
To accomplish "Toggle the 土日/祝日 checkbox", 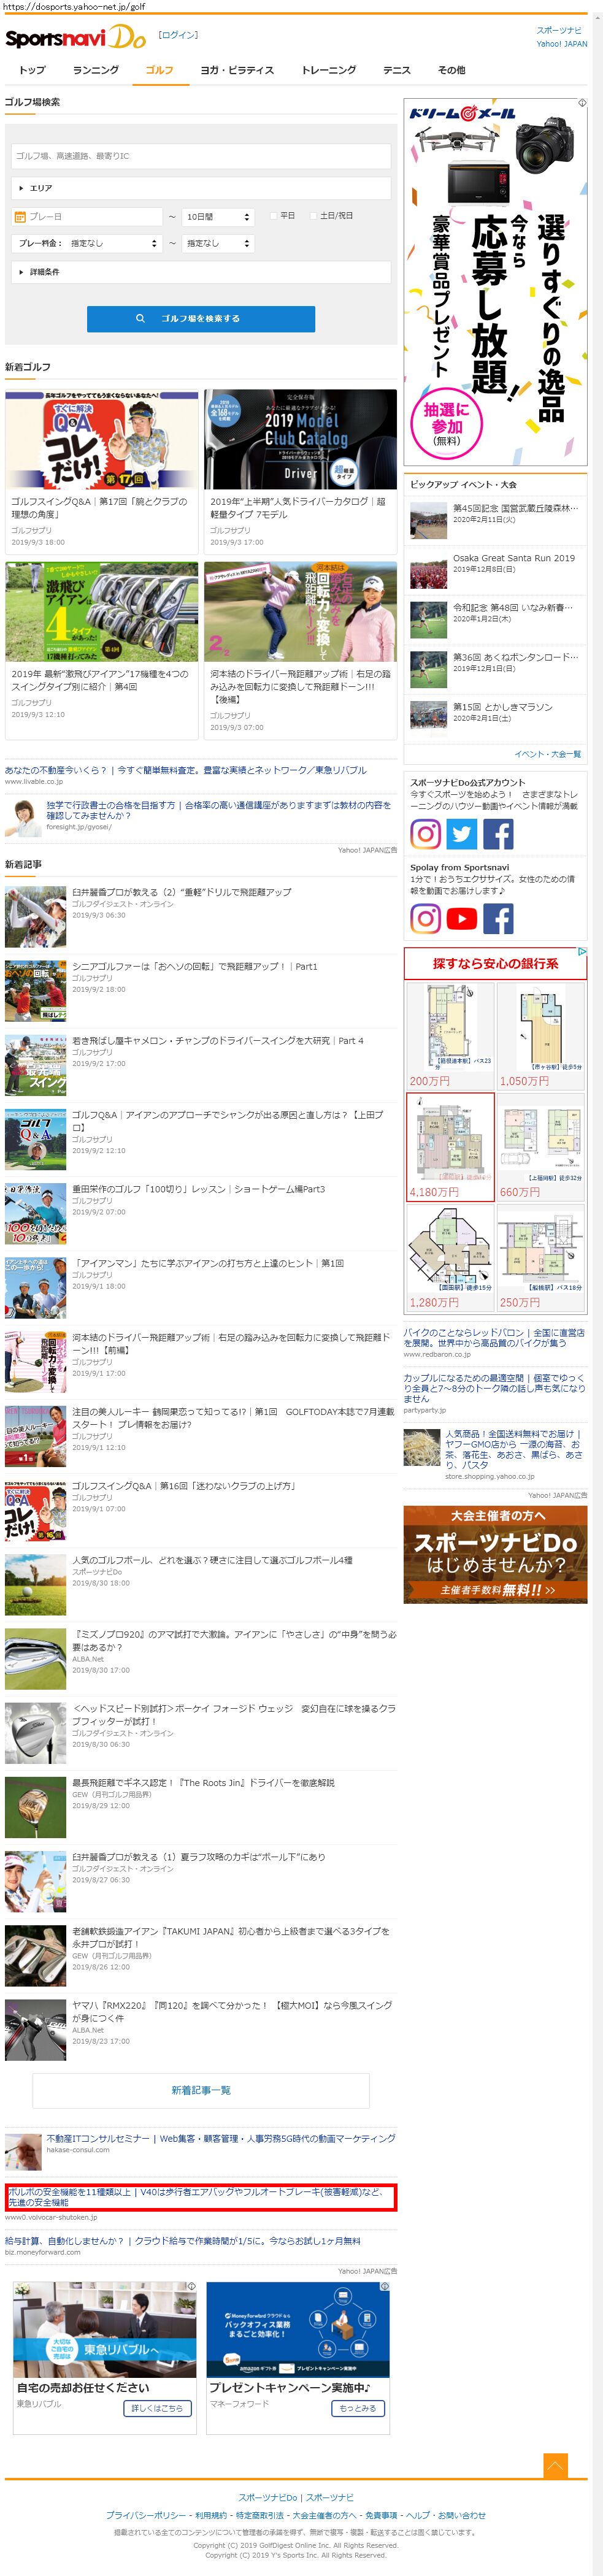I will coord(313,216).
